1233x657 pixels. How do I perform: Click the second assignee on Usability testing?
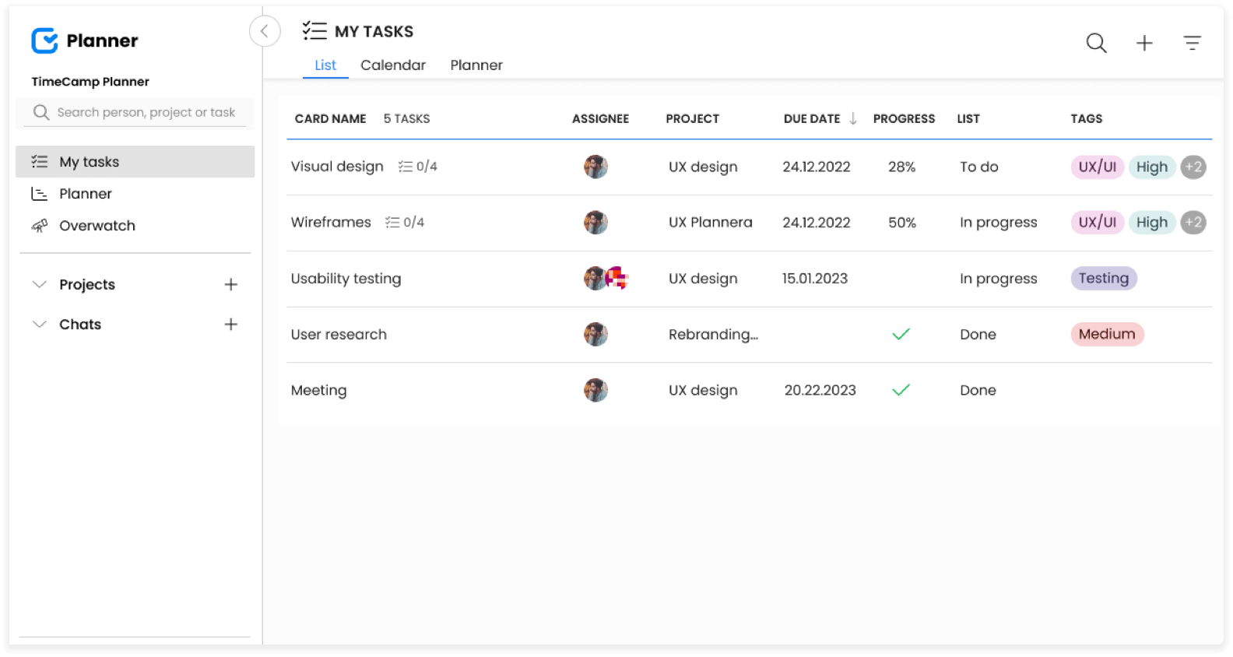click(x=617, y=278)
